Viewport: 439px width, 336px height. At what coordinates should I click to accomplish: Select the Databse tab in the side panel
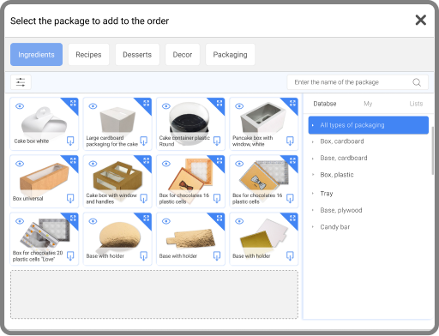click(325, 104)
